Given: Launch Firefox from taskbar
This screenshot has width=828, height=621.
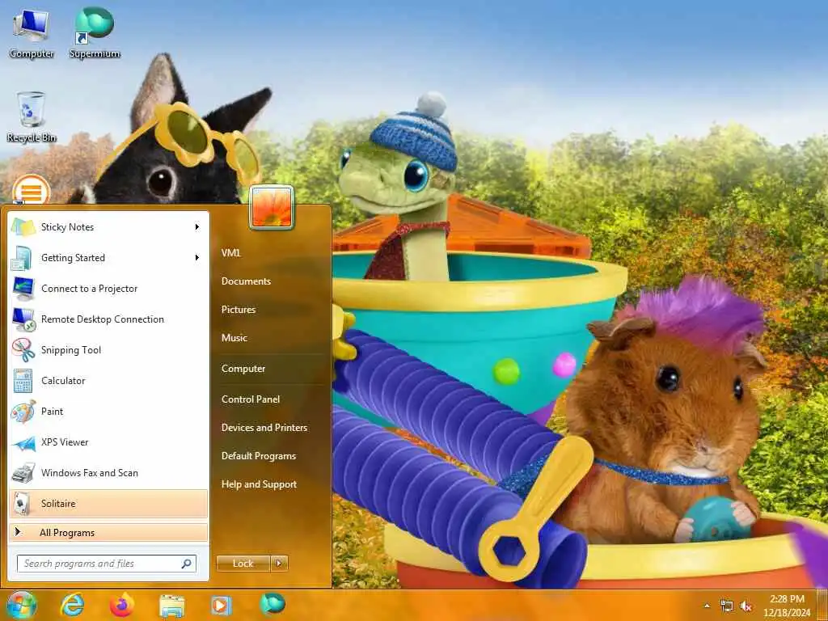Looking at the screenshot, I should tap(121, 605).
